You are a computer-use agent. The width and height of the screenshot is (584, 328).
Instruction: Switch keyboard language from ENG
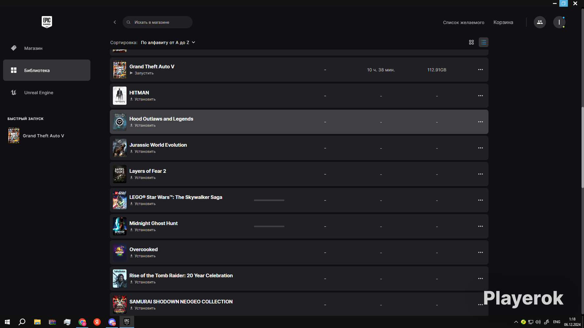click(x=557, y=322)
